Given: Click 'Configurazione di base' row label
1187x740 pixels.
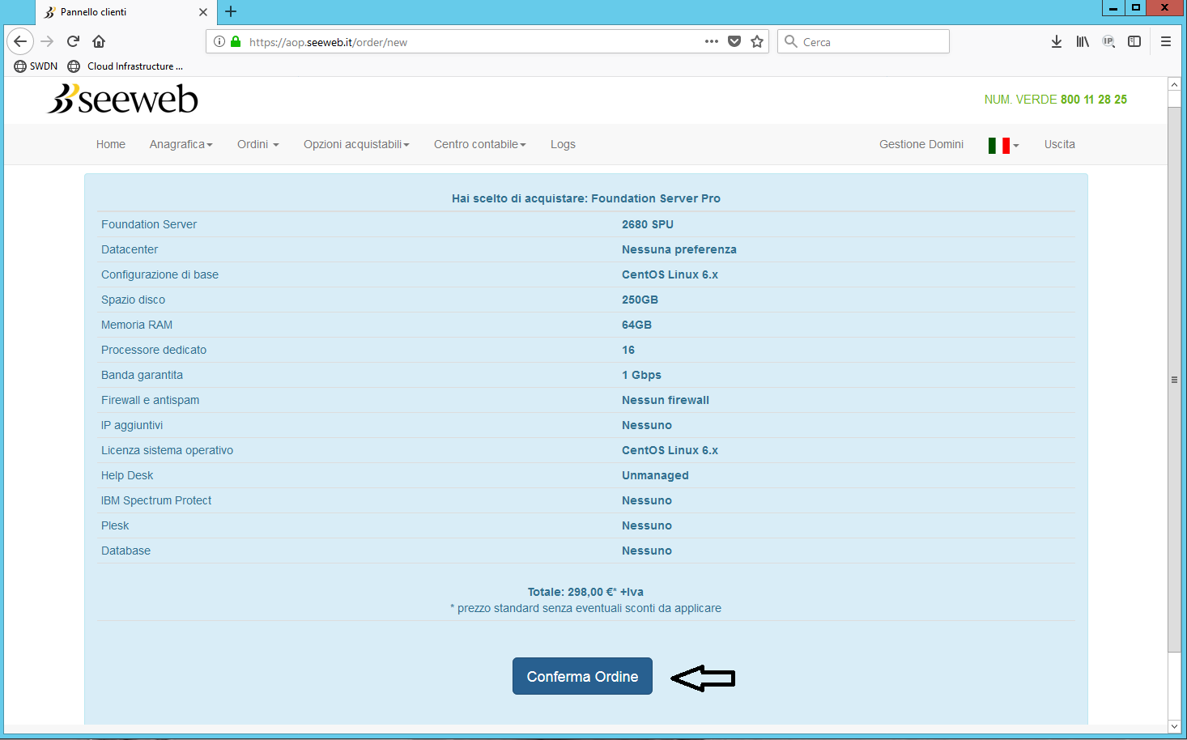Looking at the screenshot, I should click(160, 274).
